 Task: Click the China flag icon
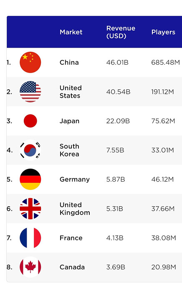pyautogui.click(x=30, y=62)
